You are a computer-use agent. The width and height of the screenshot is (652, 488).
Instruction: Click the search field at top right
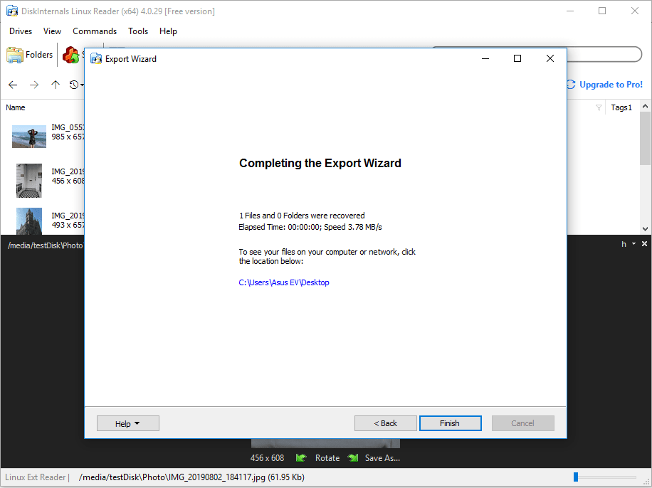pos(603,54)
